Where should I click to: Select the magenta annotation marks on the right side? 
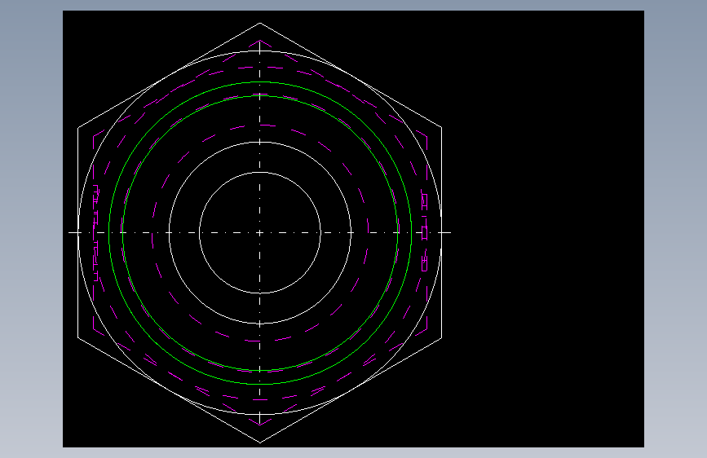point(424,232)
